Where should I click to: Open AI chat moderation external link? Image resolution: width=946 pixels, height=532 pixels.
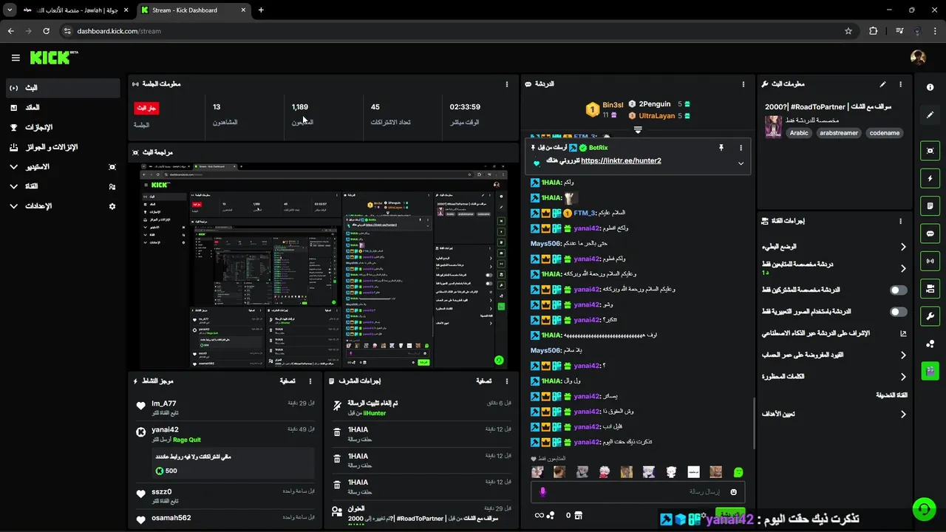pos(903,333)
